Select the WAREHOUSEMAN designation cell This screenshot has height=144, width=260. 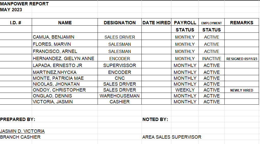click(120, 96)
